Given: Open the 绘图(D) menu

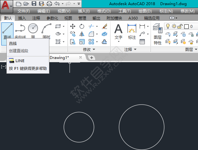Looking at the screenshot, I should (145, 11).
